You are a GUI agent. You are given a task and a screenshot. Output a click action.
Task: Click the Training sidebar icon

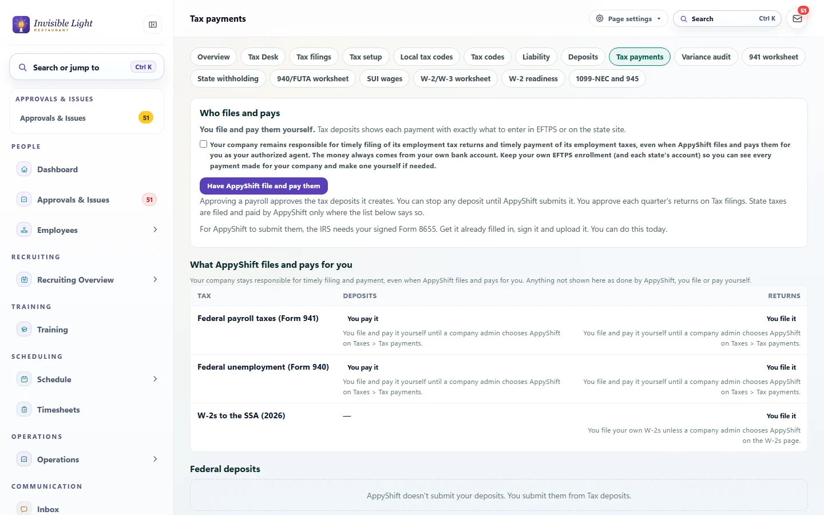(24, 330)
